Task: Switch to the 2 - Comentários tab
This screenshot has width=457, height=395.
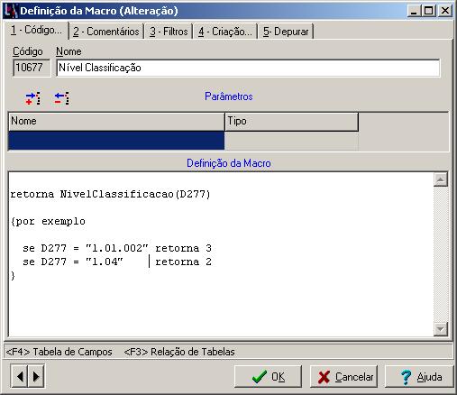Action: point(106,32)
